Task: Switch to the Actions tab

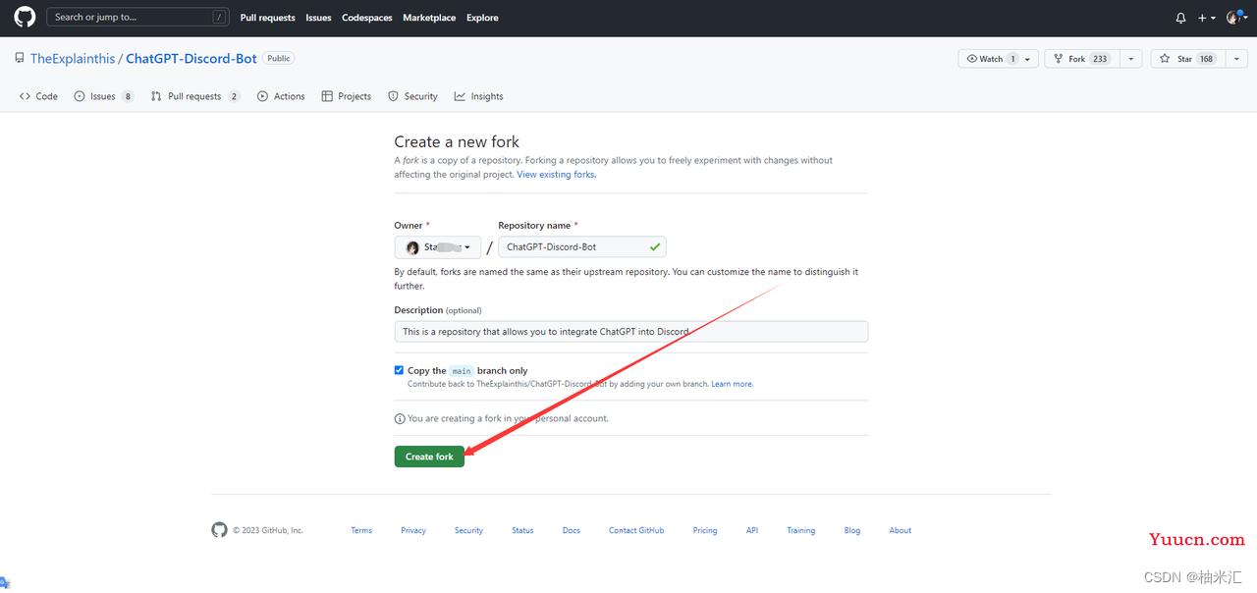Action: (x=281, y=96)
